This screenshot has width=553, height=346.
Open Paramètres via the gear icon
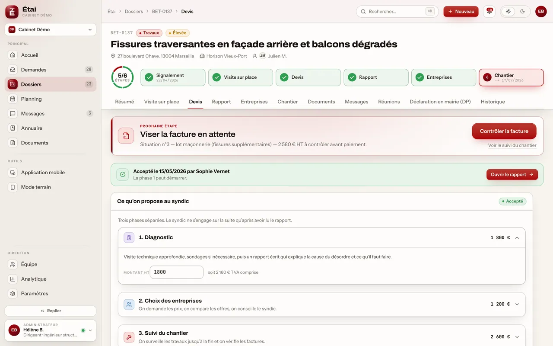tap(13, 294)
